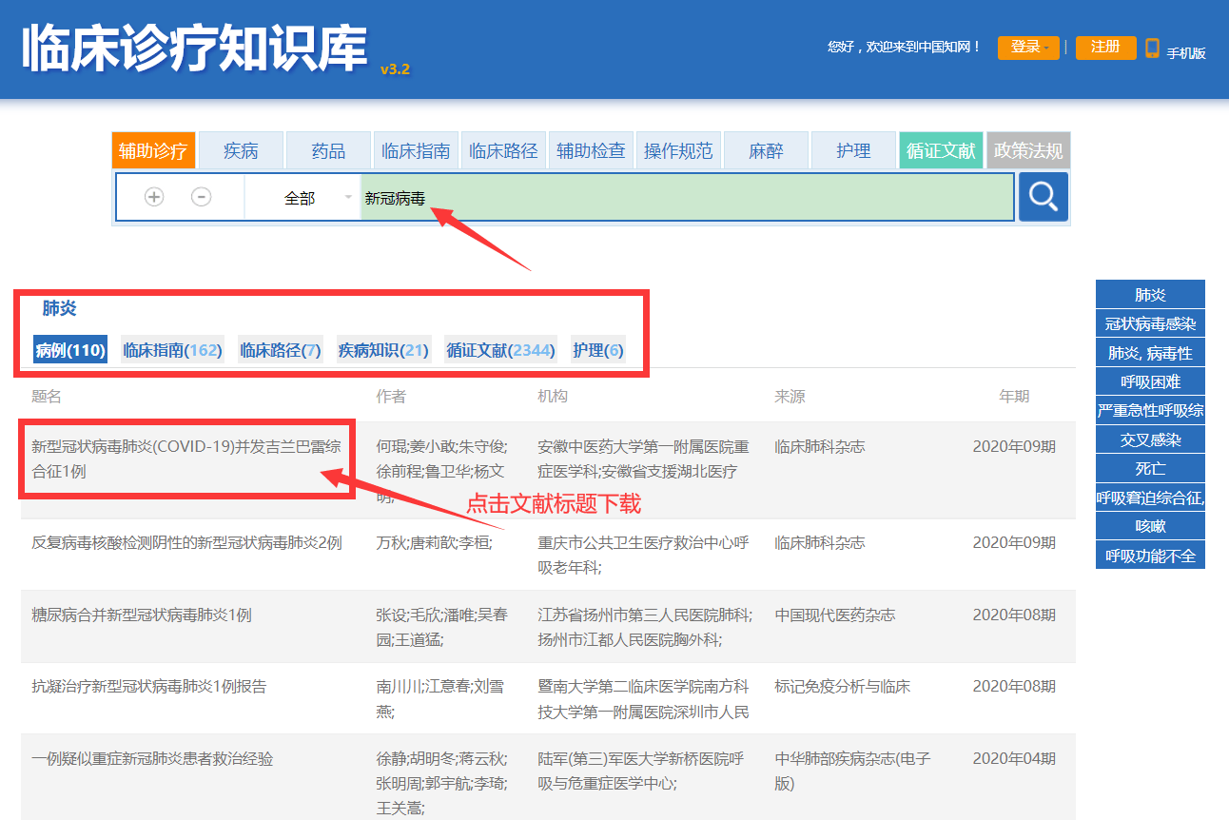Expand the 登录 button dropdown arrow
Image resolution: width=1229 pixels, height=820 pixels.
pos(1043,48)
